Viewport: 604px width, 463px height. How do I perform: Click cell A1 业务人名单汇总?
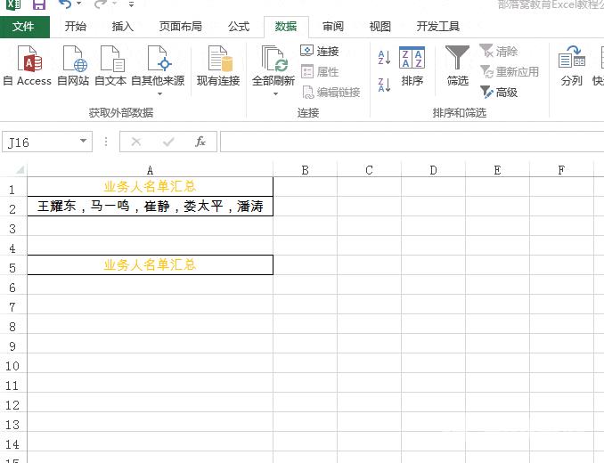point(151,187)
